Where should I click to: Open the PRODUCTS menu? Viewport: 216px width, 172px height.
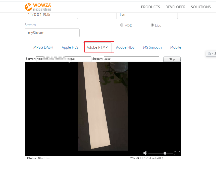click(x=150, y=7)
